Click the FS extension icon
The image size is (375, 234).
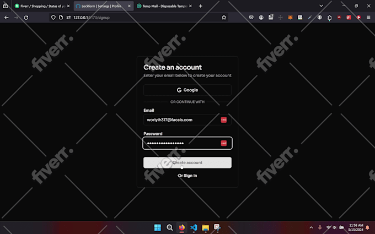[300, 18]
